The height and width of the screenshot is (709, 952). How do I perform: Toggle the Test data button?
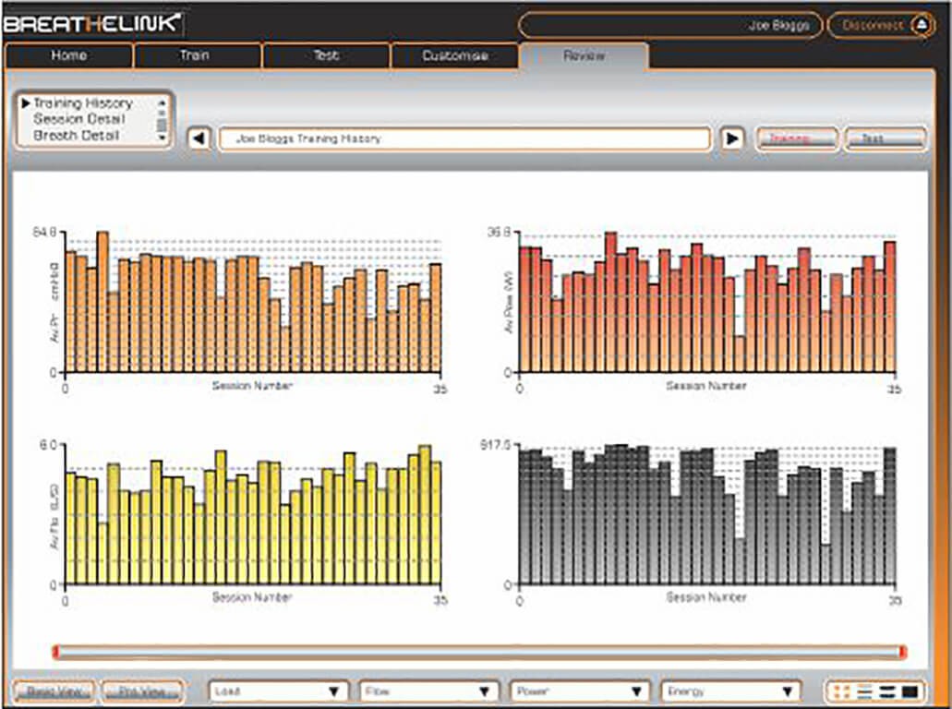(884, 138)
